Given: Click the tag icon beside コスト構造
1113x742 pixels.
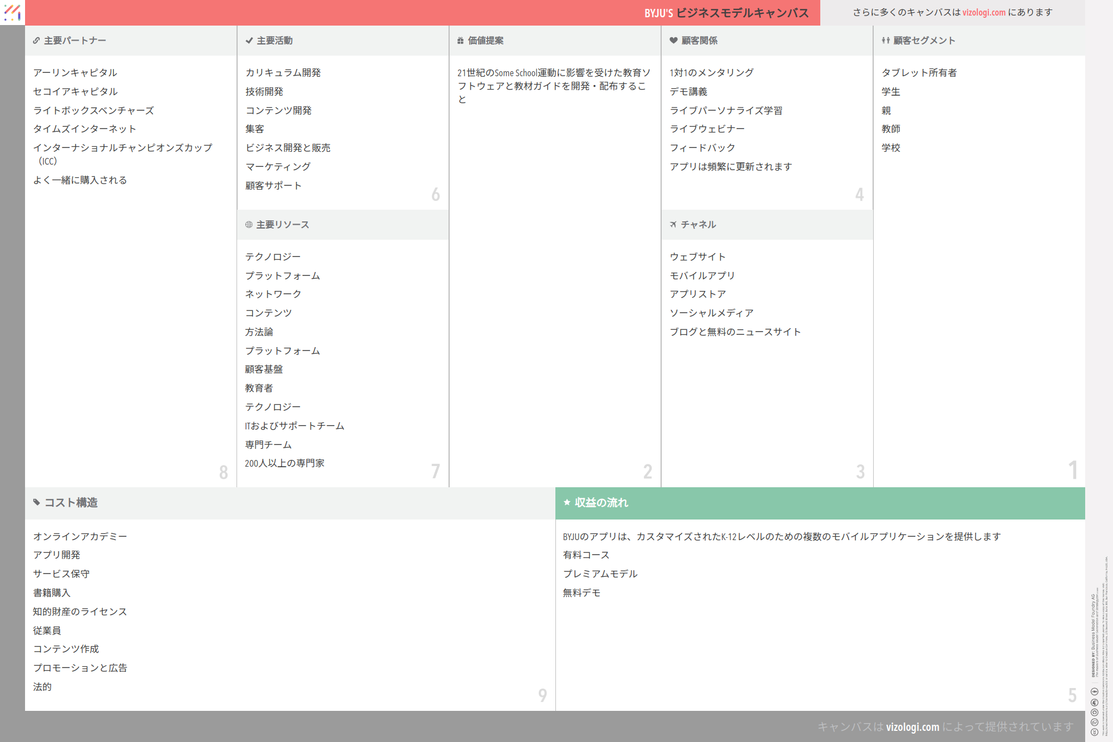Looking at the screenshot, I should [37, 502].
